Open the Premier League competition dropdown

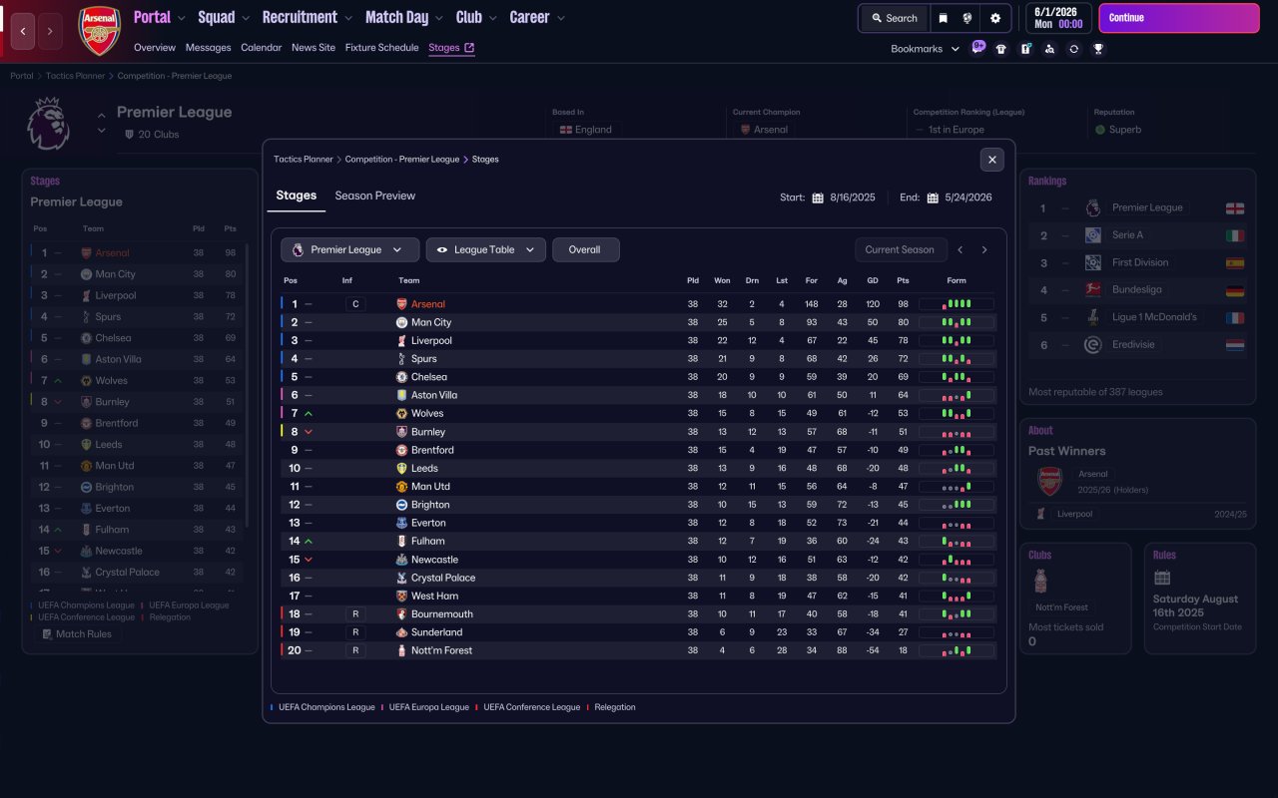[x=349, y=249]
